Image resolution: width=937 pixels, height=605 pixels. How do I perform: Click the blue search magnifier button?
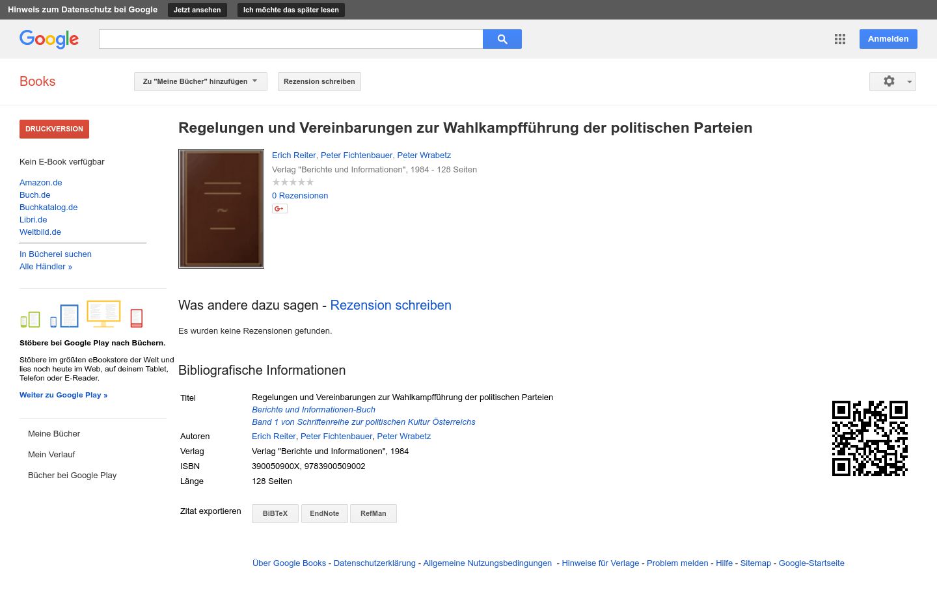(x=502, y=39)
